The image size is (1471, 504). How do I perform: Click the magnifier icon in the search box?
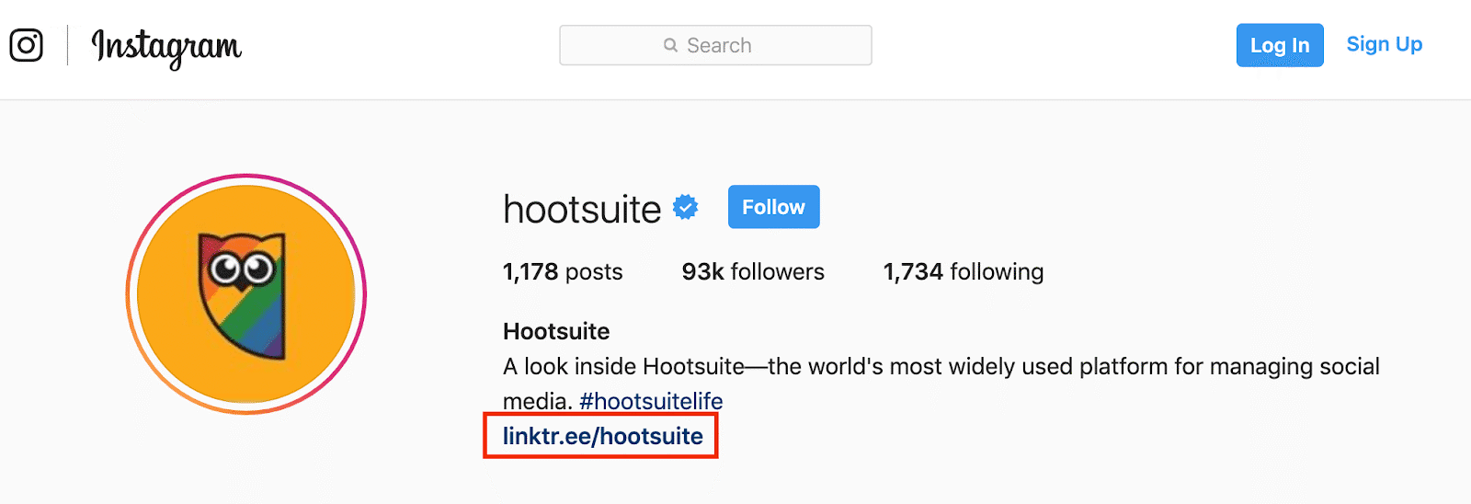coord(671,45)
